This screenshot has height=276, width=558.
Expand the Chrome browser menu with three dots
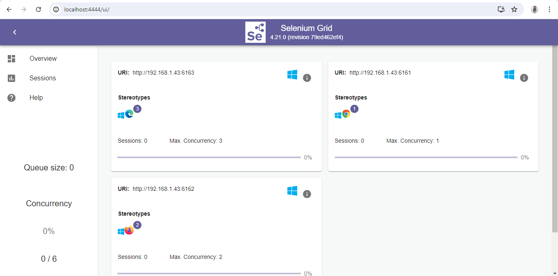tap(549, 9)
